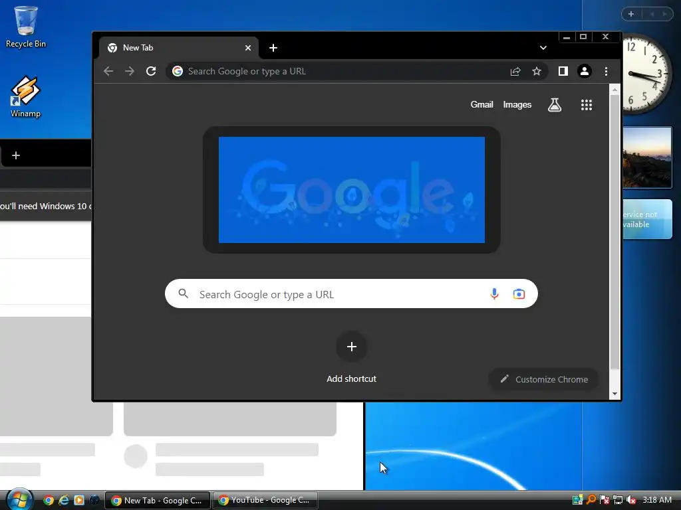Open the Images link
The image size is (681, 510).
[x=517, y=104]
